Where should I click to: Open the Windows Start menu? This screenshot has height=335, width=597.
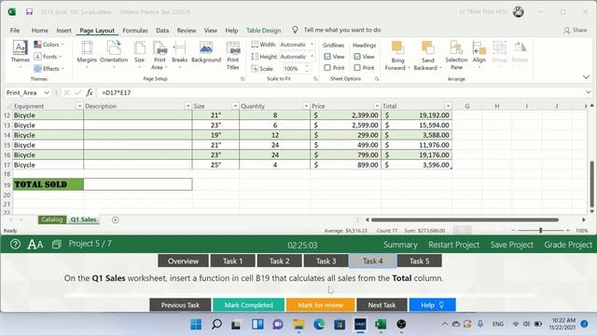(196, 324)
